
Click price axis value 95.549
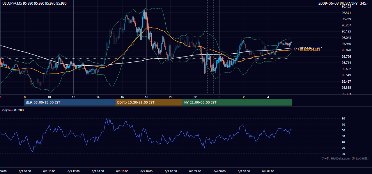[x=346, y=75]
